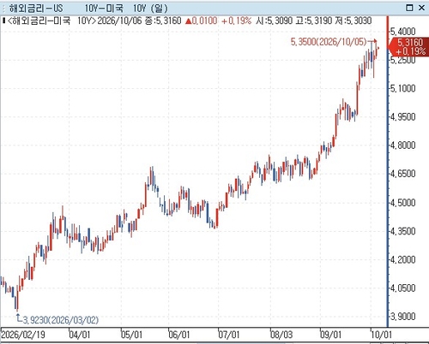Click the 09/01 x-axis date
Viewport: 429px width, 344px height.
330,335
